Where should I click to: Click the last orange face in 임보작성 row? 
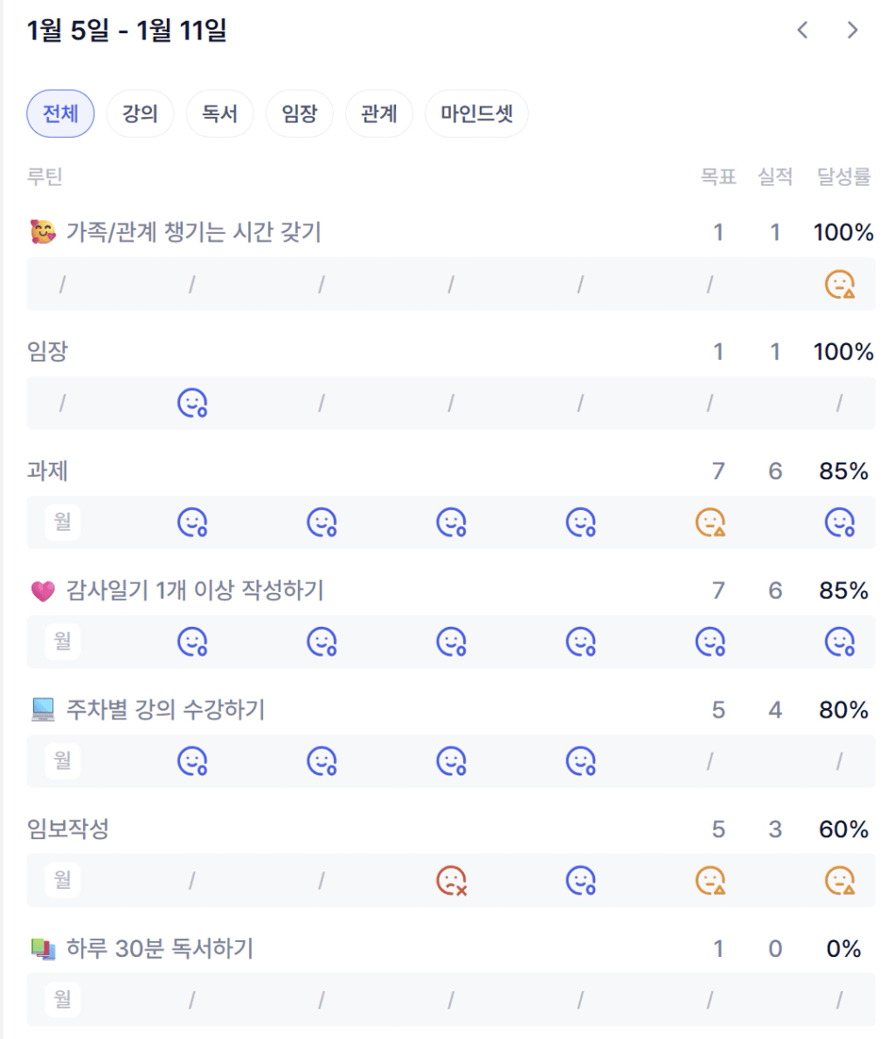click(x=839, y=880)
